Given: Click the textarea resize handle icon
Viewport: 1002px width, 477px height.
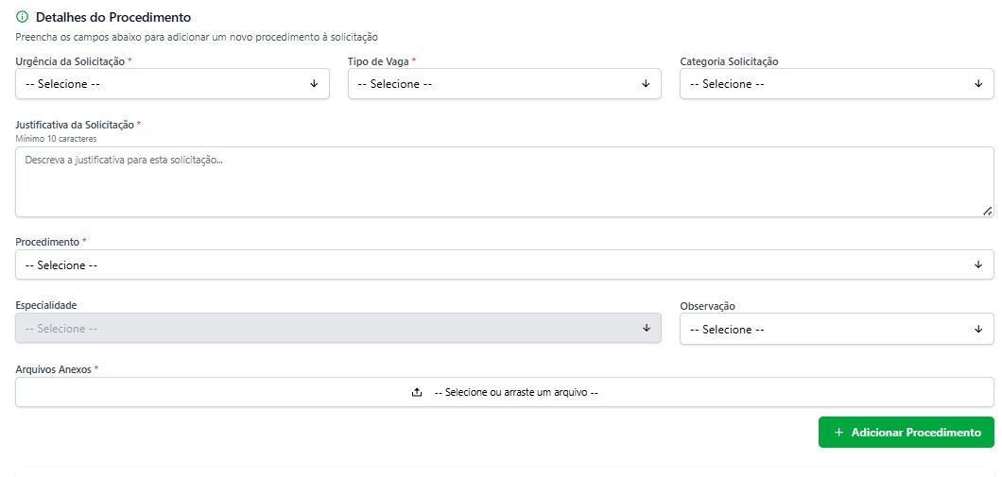Looking at the screenshot, I should coord(987,210).
